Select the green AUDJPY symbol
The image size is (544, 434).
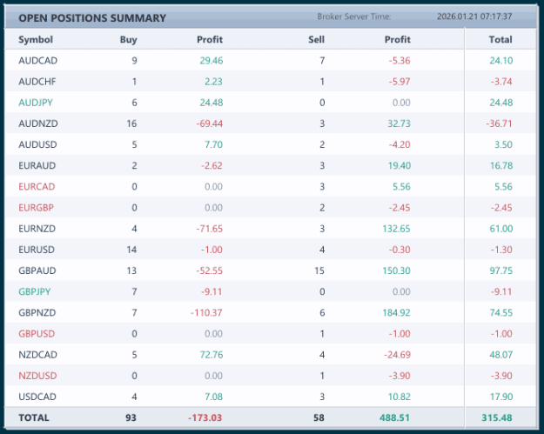[x=36, y=103]
